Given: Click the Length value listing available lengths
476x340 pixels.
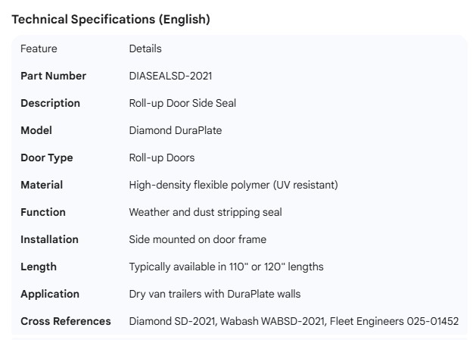Looking at the screenshot, I should click(x=226, y=267).
